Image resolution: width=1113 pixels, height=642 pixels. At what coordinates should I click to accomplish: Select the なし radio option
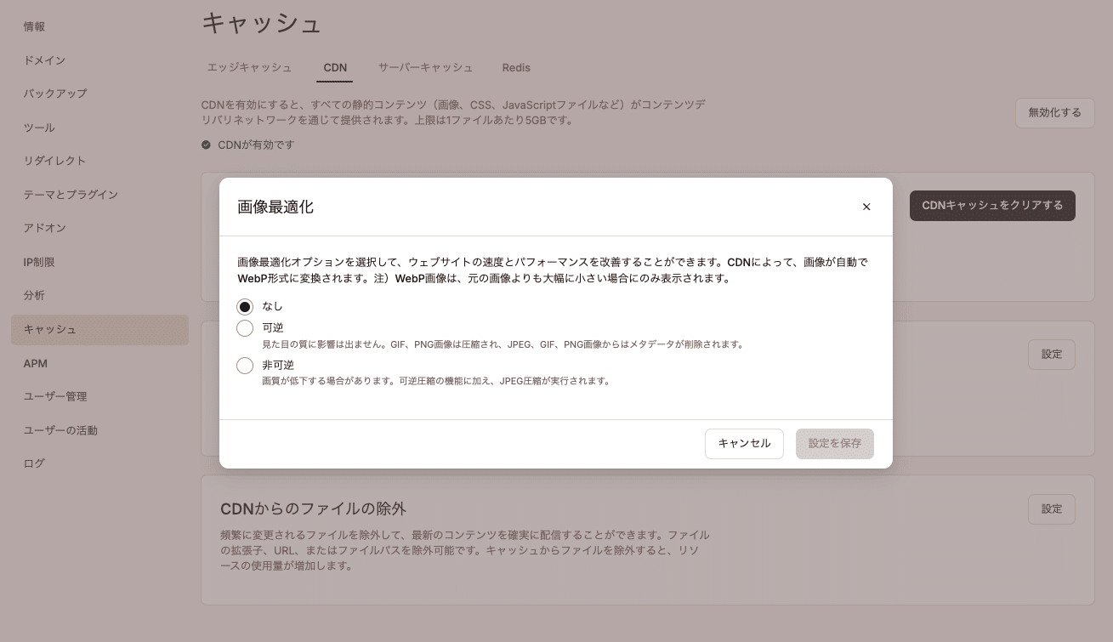tap(245, 307)
